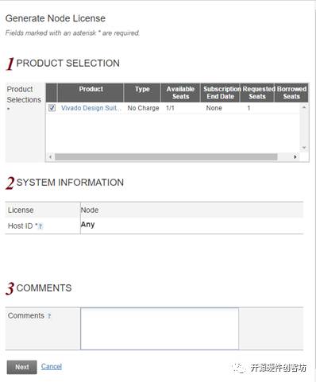The width and height of the screenshot is (316, 382).
Task: Click the Cancel link
Action: (52, 367)
